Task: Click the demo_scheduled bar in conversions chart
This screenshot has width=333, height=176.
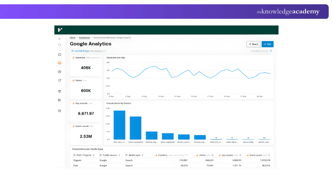Action: point(136,128)
